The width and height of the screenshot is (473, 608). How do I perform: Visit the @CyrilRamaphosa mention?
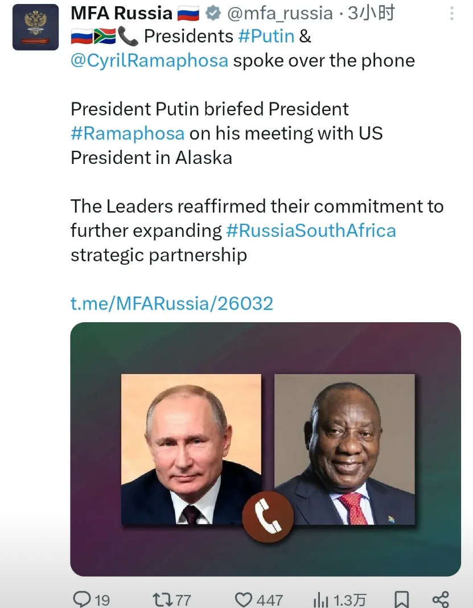(149, 60)
